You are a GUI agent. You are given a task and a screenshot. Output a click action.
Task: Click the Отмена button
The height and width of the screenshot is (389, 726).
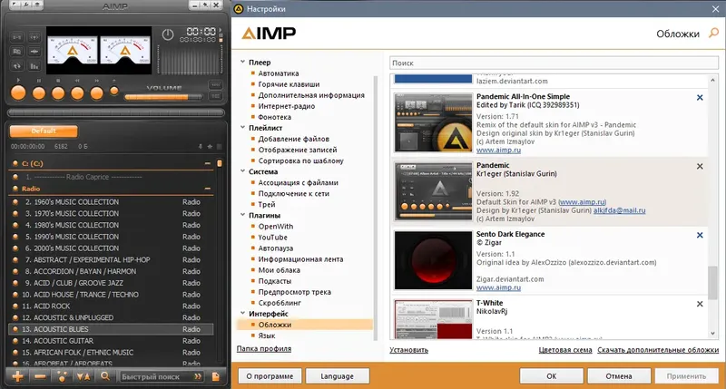619,376
